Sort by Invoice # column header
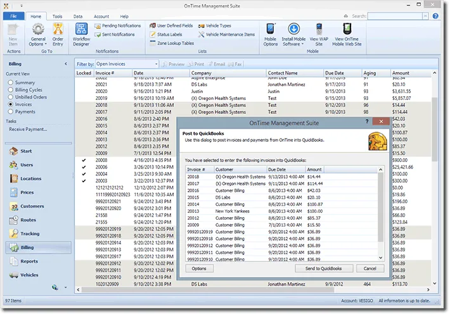Image resolution: width=450 pixels, height=314 pixels. pos(113,73)
